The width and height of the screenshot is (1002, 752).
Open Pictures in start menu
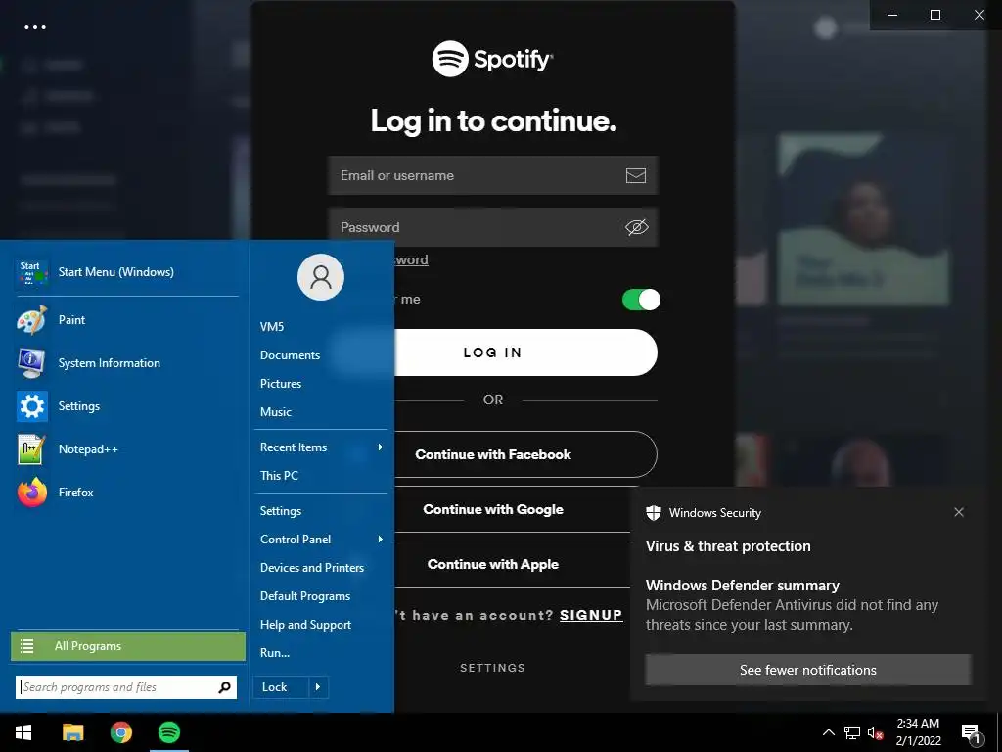pos(281,384)
